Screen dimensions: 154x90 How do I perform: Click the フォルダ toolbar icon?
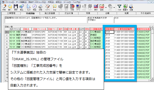(x=90, y=7)
